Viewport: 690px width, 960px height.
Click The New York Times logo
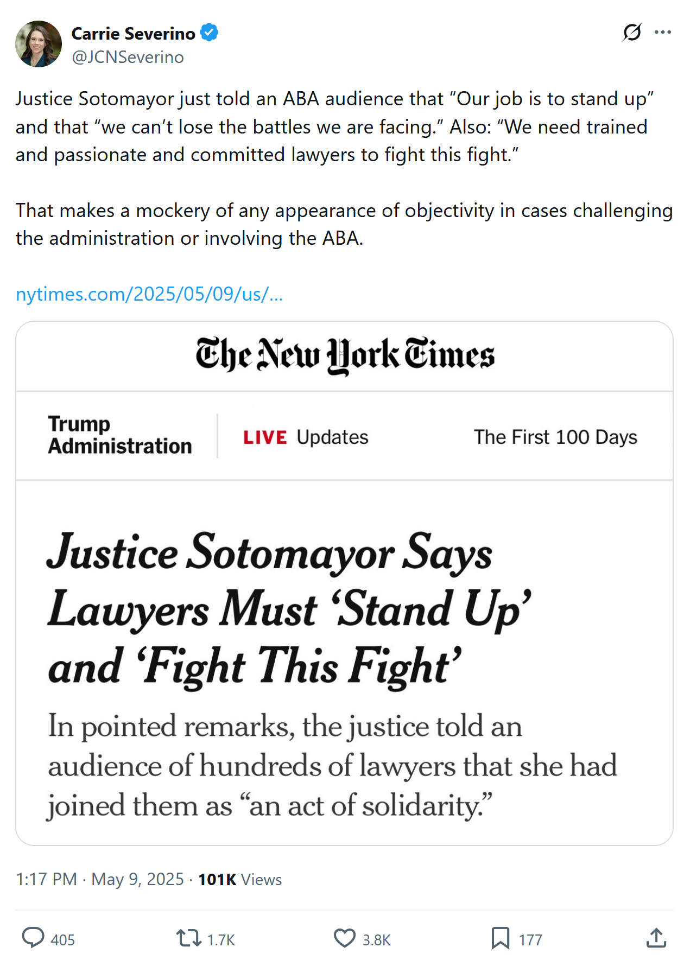(x=345, y=356)
